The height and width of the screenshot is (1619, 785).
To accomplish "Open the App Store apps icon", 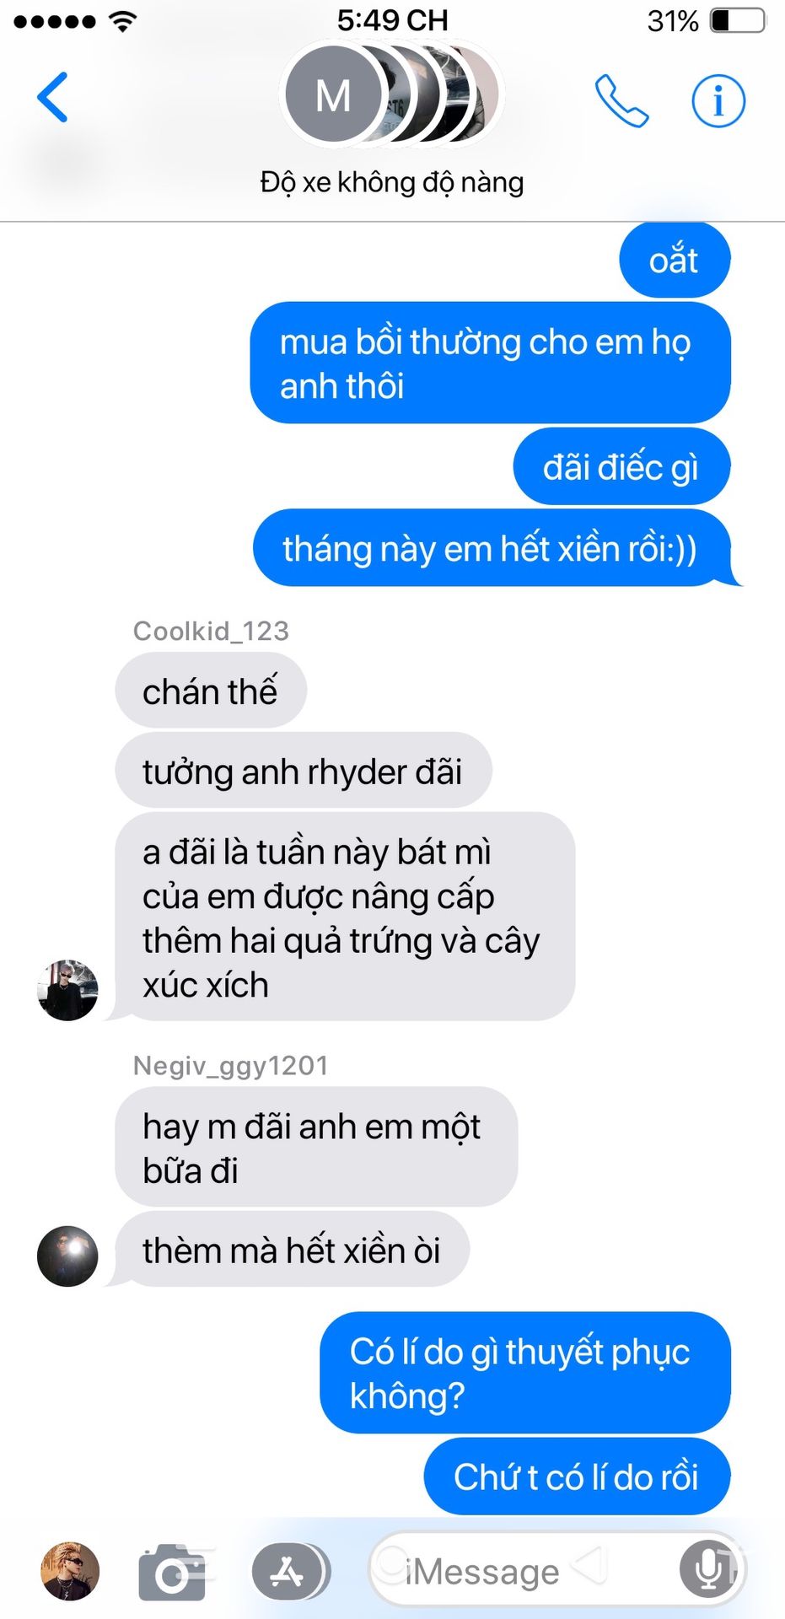I will [288, 1572].
